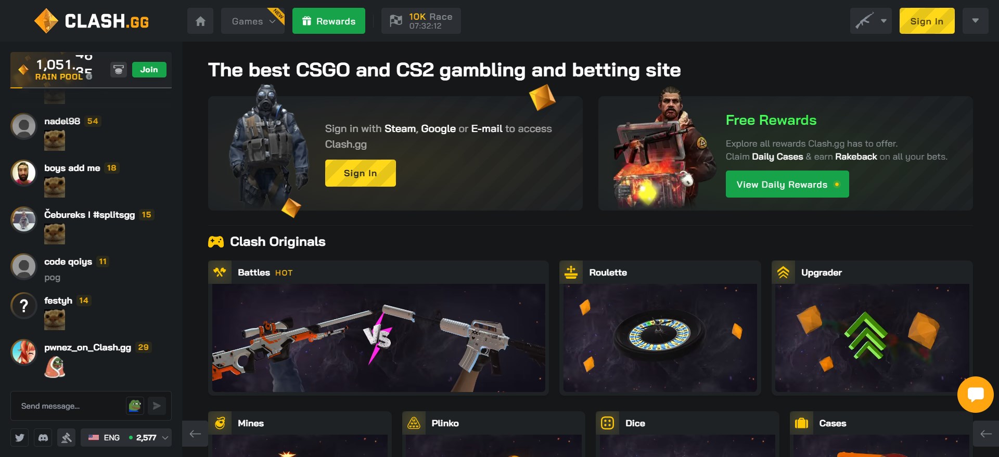Viewport: 999px width, 457px height.
Task: Open the emoji picker frog icon
Action: pos(135,406)
